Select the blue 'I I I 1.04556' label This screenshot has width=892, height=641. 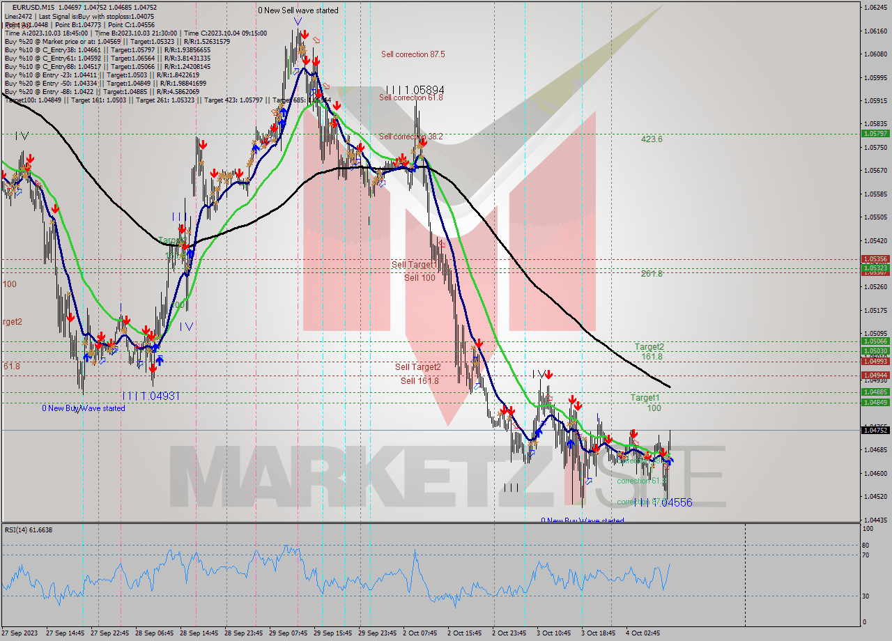(x=664, y=502)
